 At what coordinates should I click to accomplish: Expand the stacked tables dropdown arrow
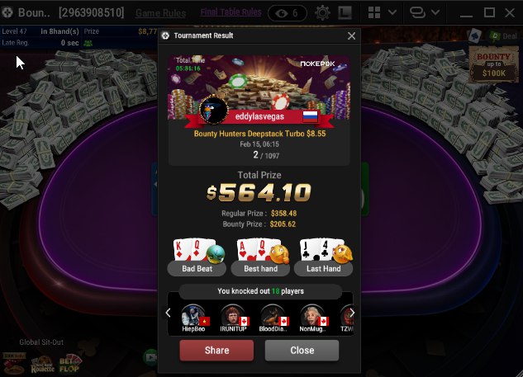point(435,12)
